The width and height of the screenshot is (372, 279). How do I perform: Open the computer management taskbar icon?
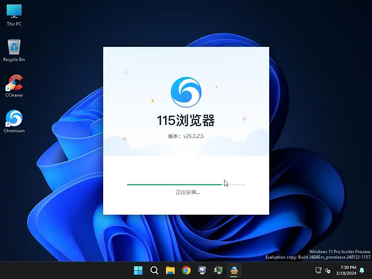point(218,270)
